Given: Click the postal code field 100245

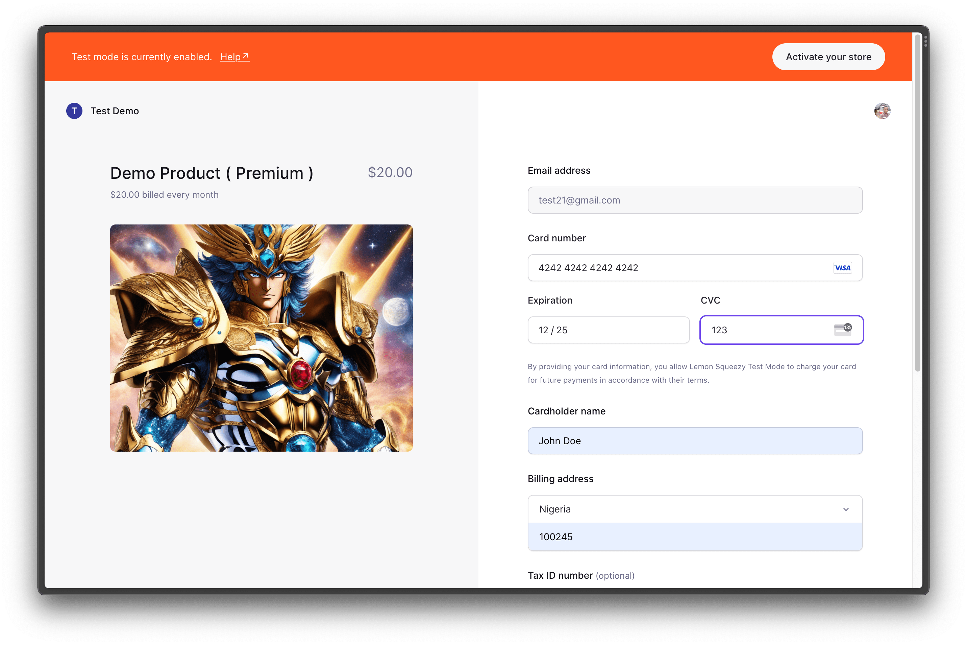Looking at the screenshot, I should click(x=695, y=537).
